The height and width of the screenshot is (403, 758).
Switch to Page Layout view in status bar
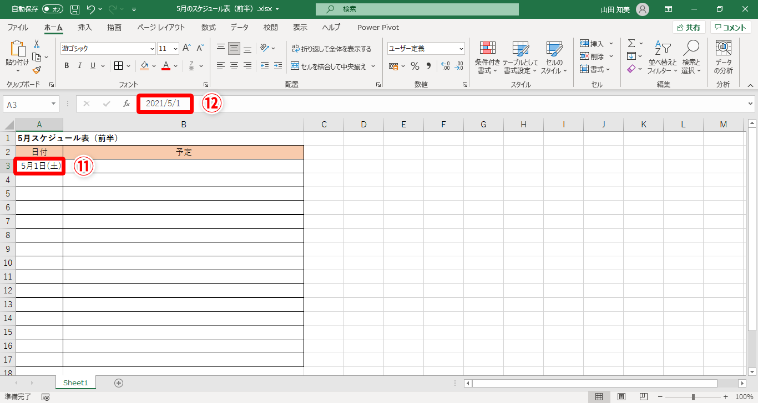(621, 397)
